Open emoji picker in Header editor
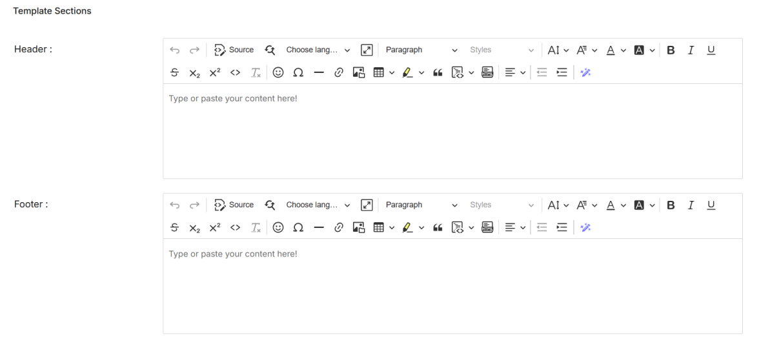This screenshot has height=341, width=759. point(278,72)
